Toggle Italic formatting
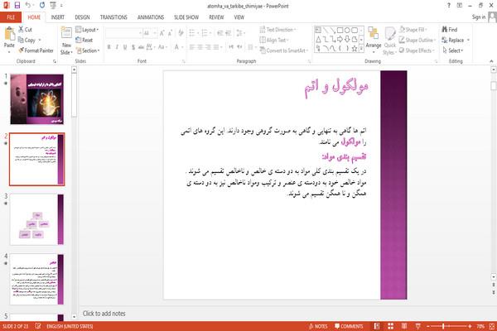Screen dimensions: 497x331 (x=117, y=47)
